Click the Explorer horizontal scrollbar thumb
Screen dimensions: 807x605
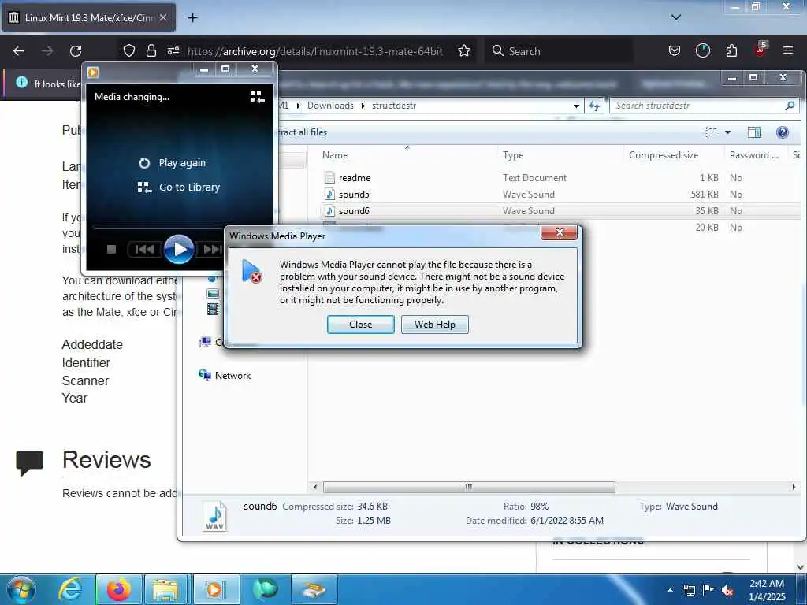click(468, 487)
